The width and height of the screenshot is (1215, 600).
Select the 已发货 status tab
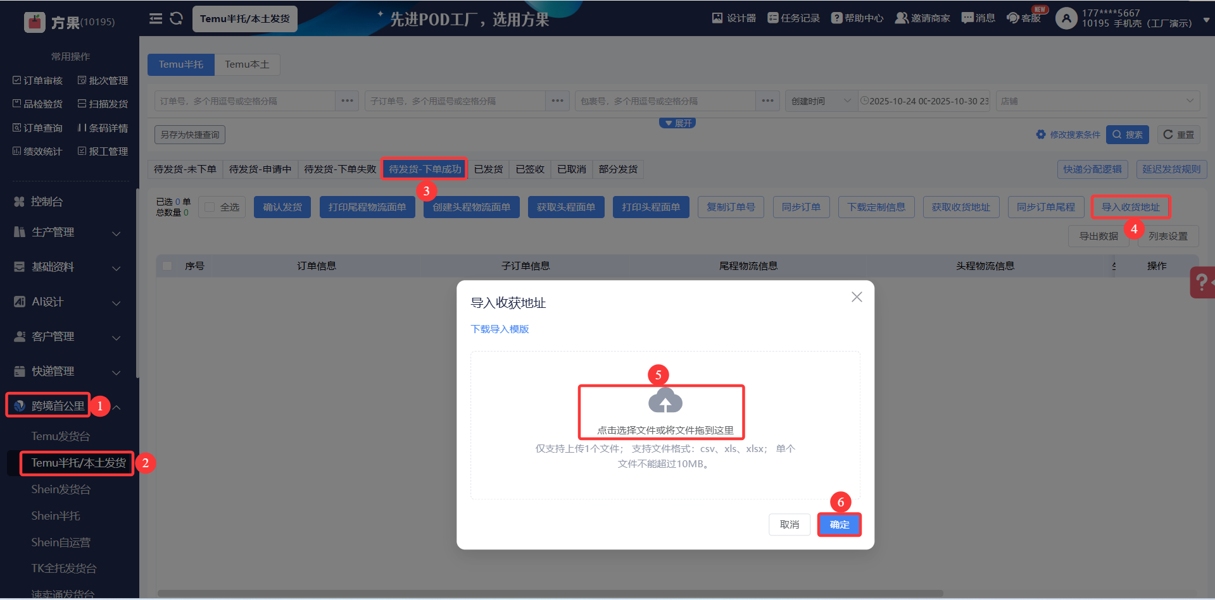[488, 169]
